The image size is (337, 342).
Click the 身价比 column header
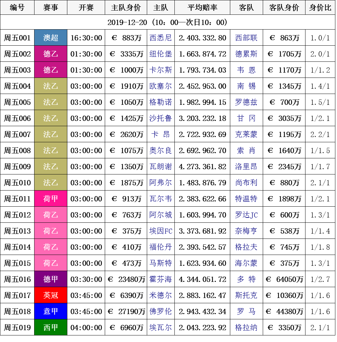(320, 8)
